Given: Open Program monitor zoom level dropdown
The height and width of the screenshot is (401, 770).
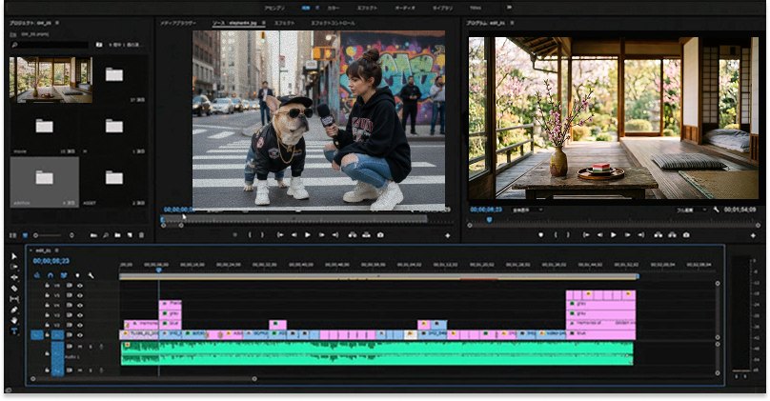Looking at the screenshot, I should (527, 210).
